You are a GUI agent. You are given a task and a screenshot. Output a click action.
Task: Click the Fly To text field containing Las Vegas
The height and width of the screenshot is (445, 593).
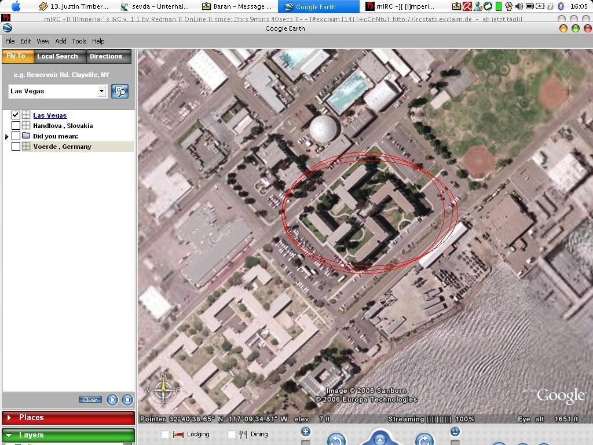[x=53, y=91]
